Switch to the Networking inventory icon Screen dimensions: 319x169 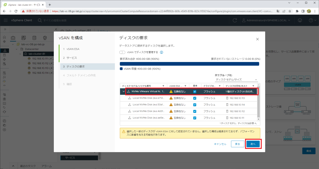tap(45, 38)
